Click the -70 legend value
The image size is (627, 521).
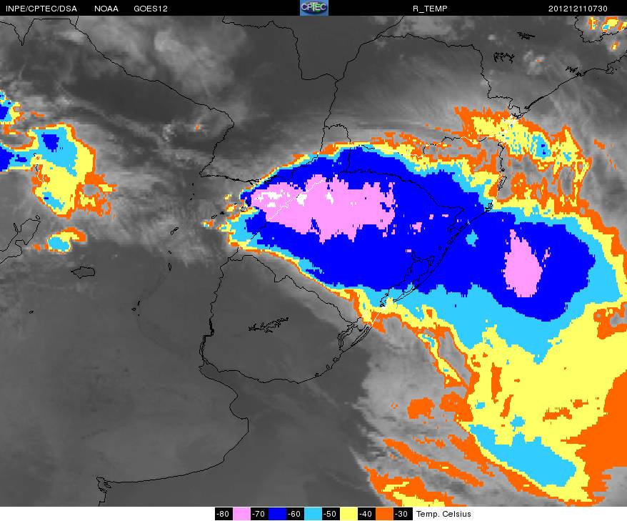259,514
